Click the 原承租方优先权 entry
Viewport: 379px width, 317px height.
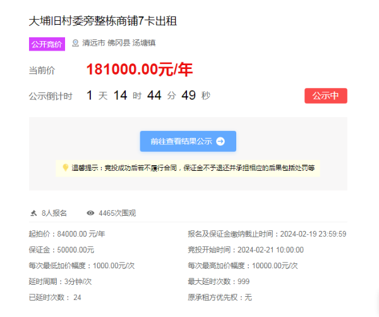[220, 297]
